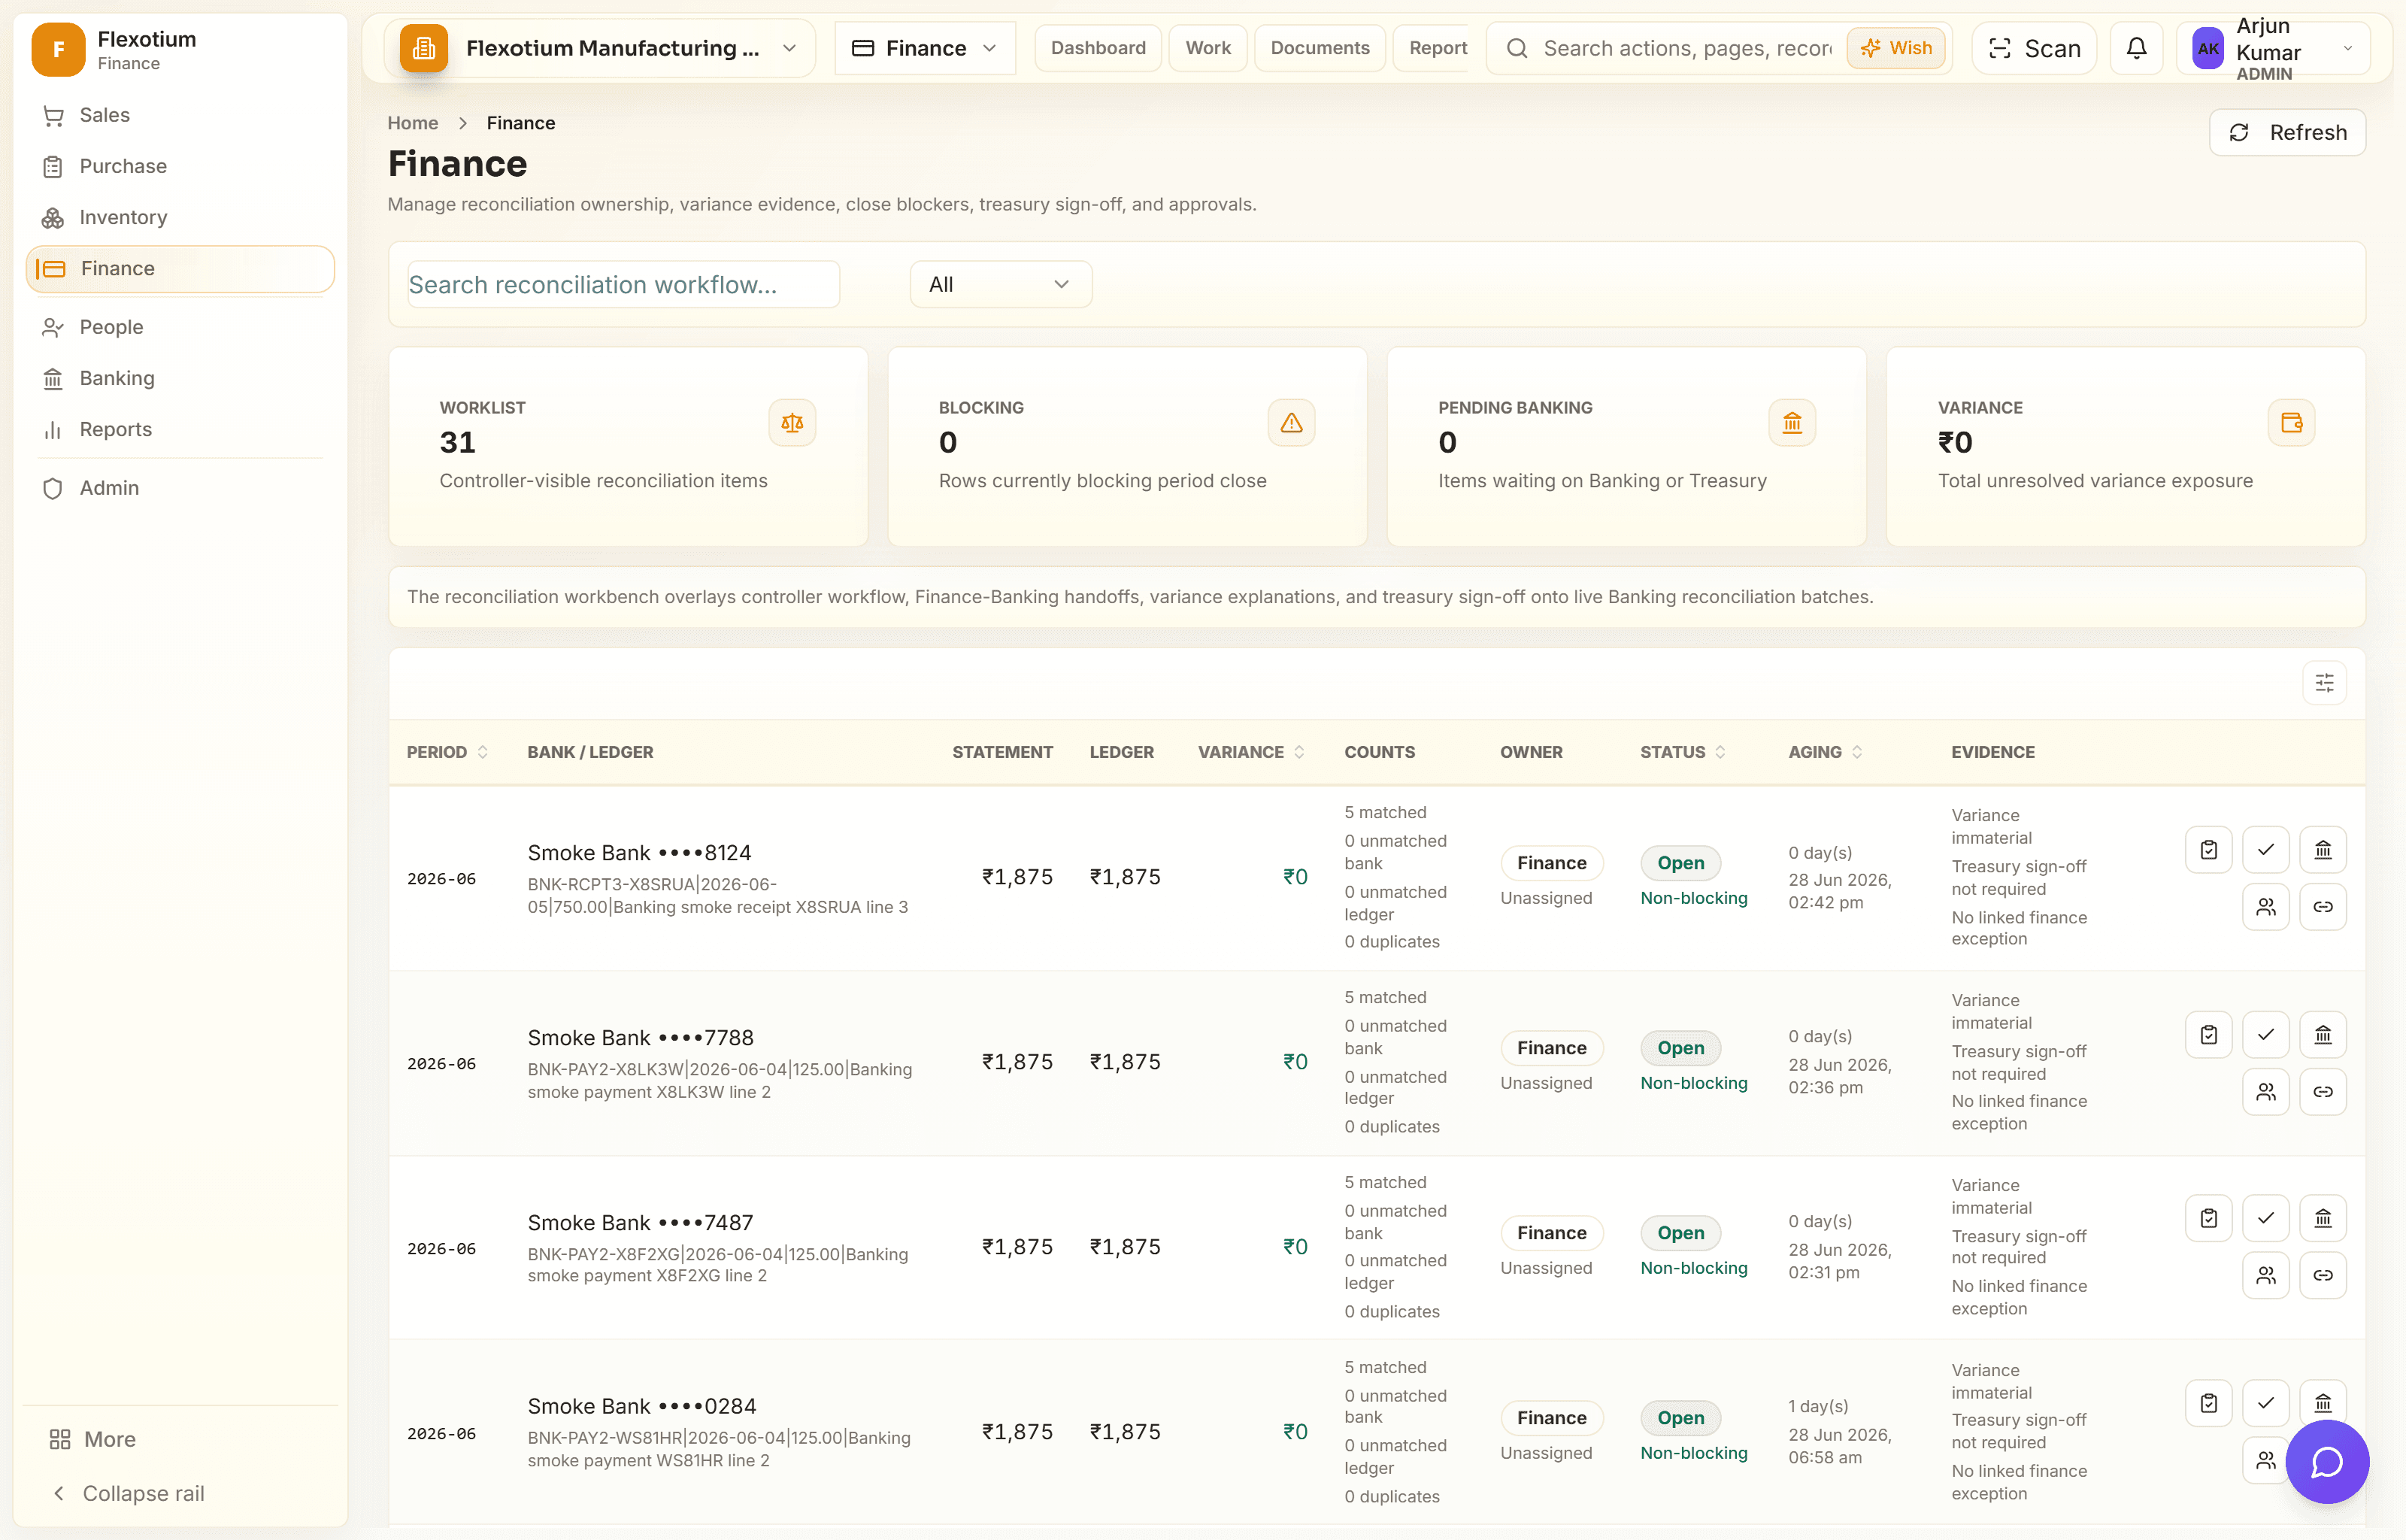Select Finance in the left sidebar
This screenshot has width=2406, height=1540.
click(180, 269)
